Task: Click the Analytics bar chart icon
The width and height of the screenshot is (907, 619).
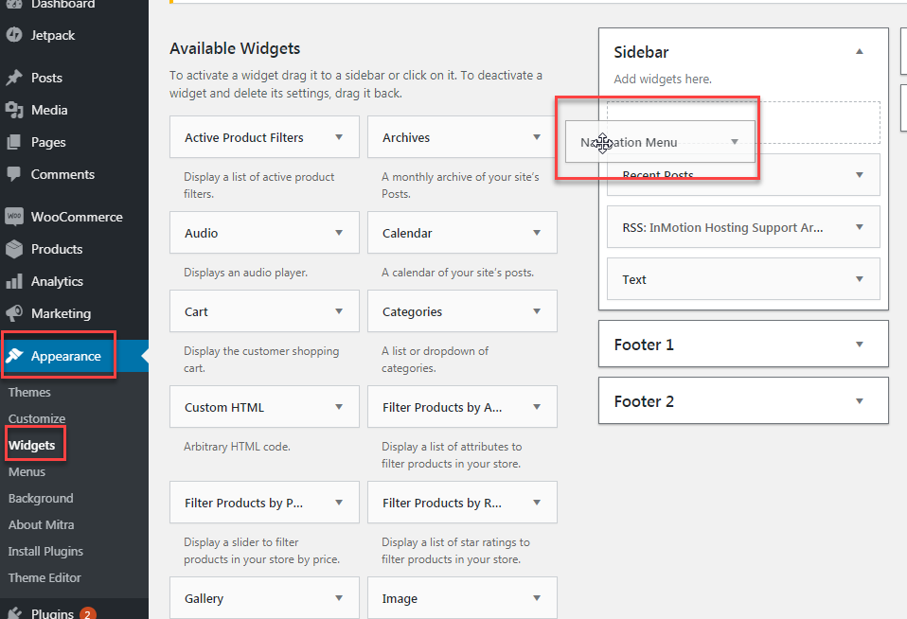Action: [x=14, y=281]
